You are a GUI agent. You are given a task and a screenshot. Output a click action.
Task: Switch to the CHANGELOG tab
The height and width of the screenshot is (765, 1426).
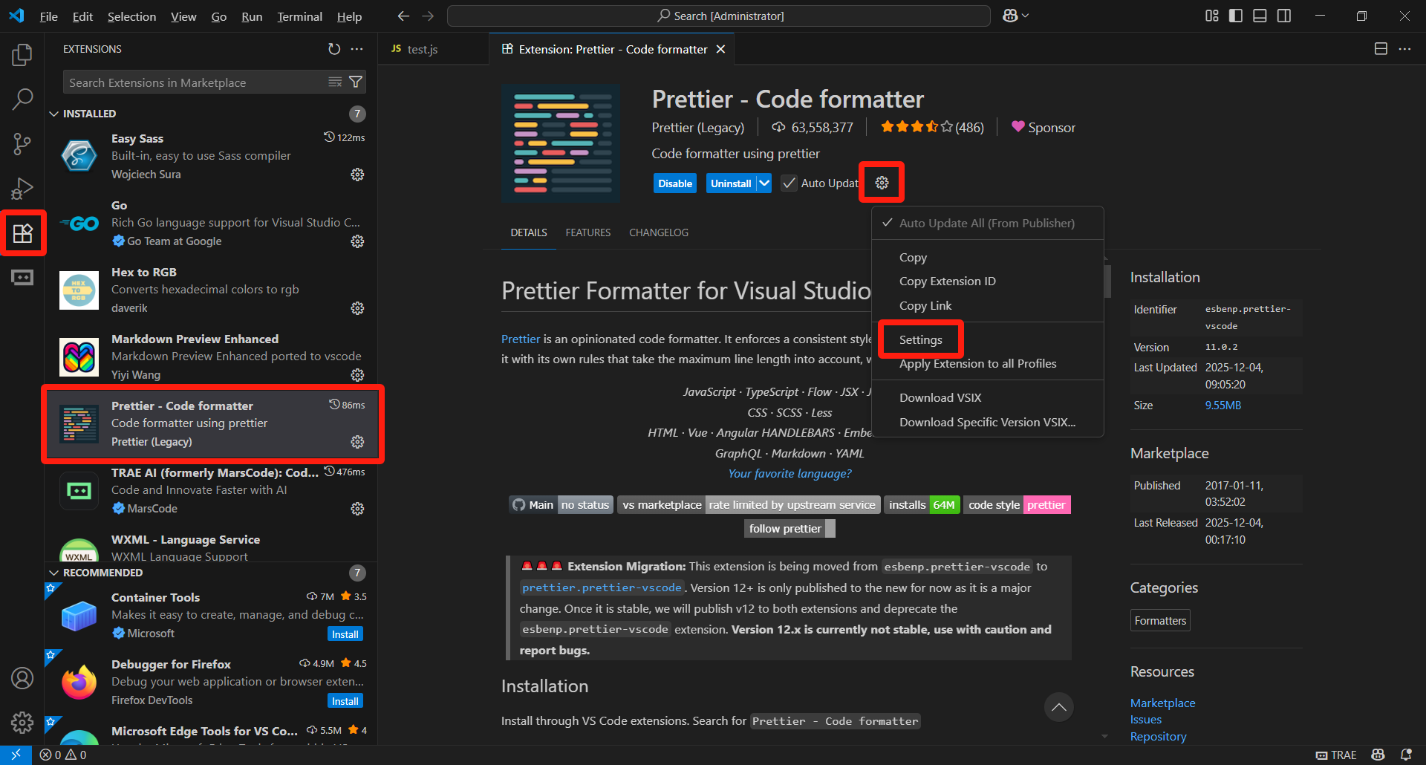[x=659, y=232]
